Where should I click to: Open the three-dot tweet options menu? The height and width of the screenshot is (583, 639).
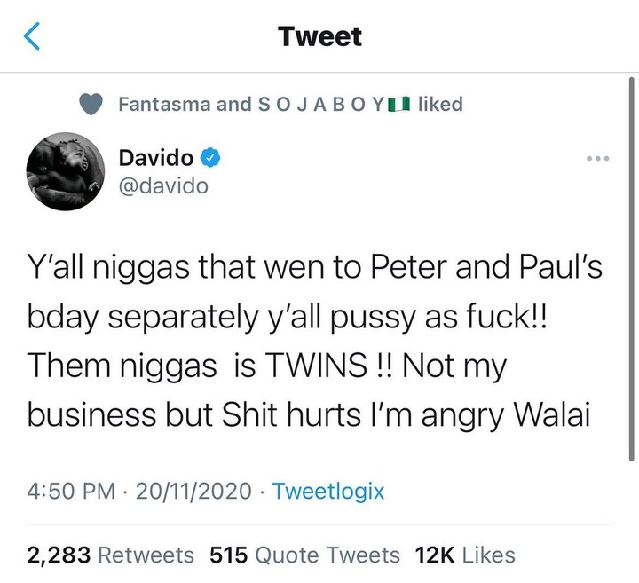pyautogui.click(x=598, y=158)
